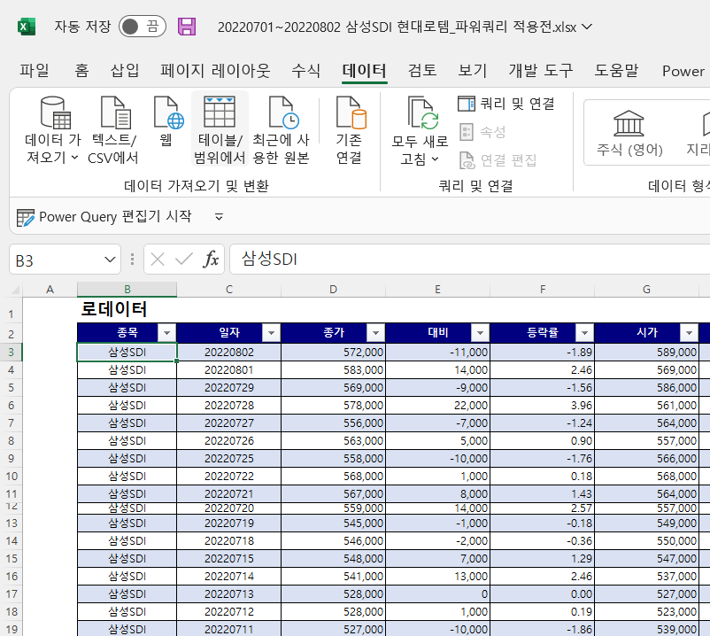Select cell with rate -0.36
Screen dimensions: 710x636
pyautogui.click(x=543, y=541)
